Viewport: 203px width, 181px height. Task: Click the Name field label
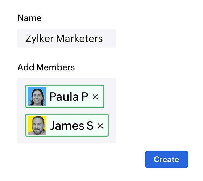29,18
